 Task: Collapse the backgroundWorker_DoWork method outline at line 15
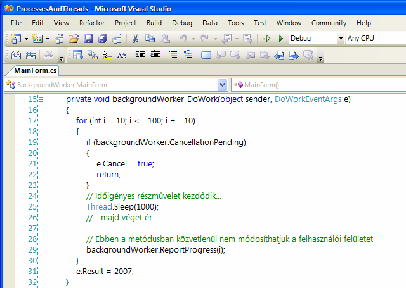tap(41, 99)
